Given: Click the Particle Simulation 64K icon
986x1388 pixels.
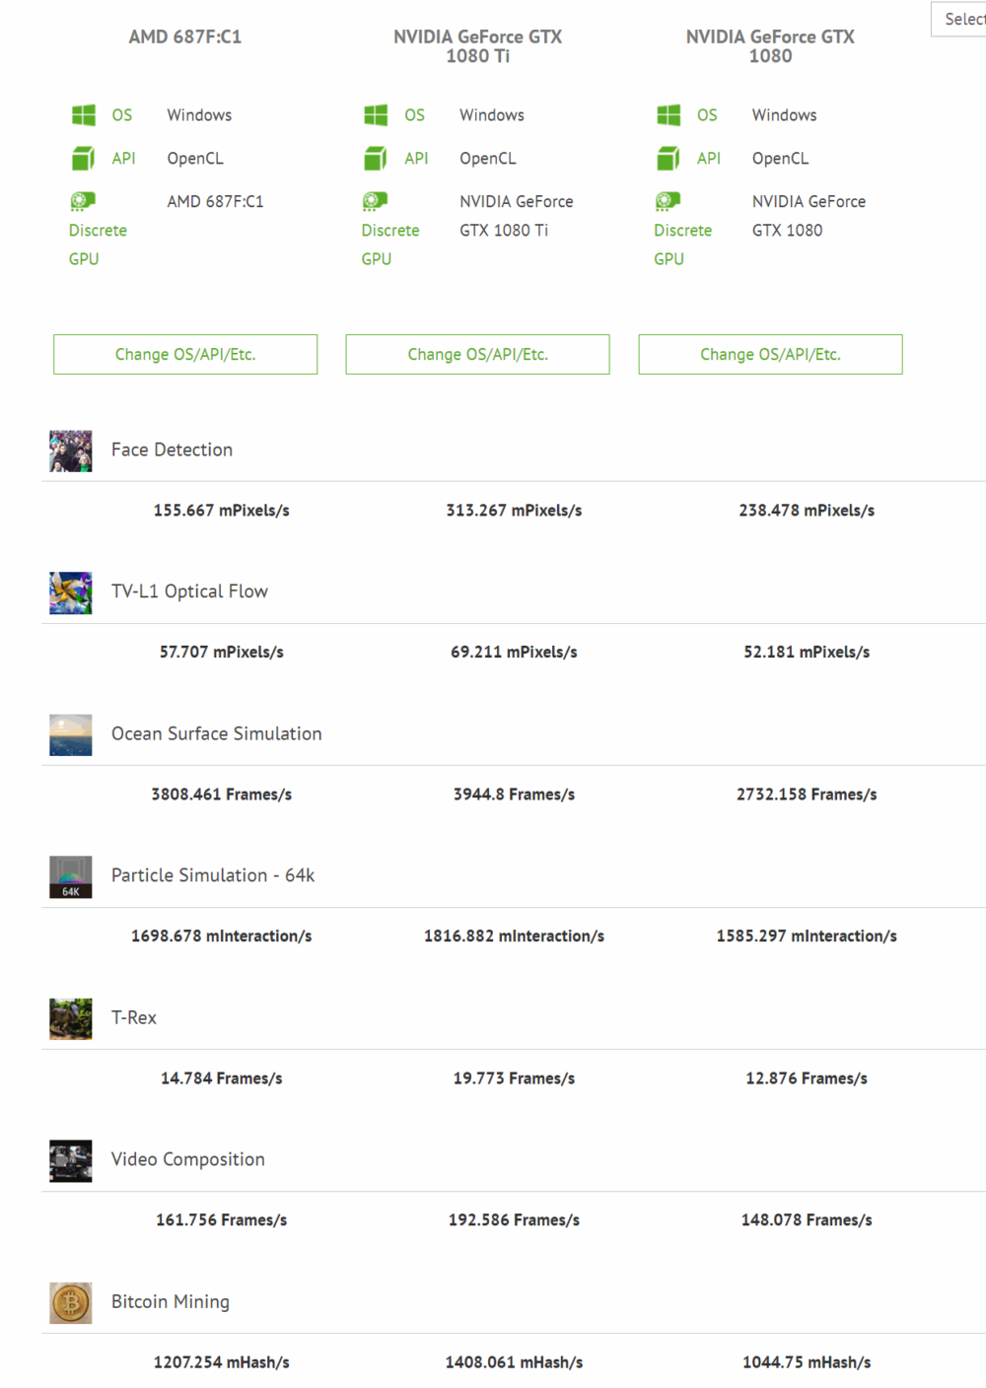Looking at the screenshot, I should click(x=70, y=876).
